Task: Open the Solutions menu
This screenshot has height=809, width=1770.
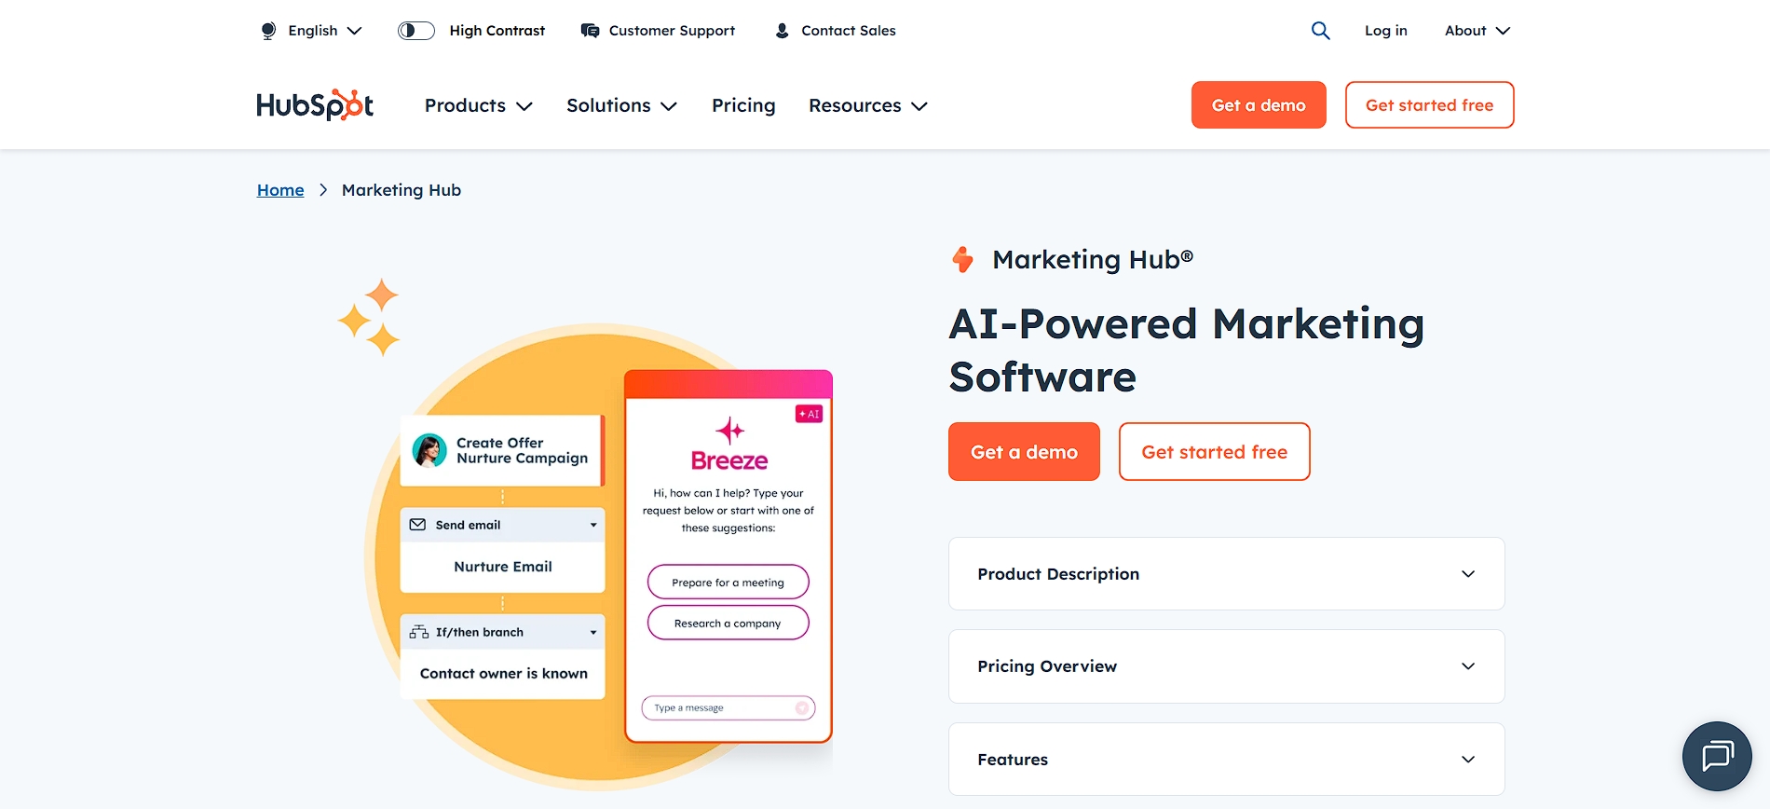Action: click(x=621, y=105)
